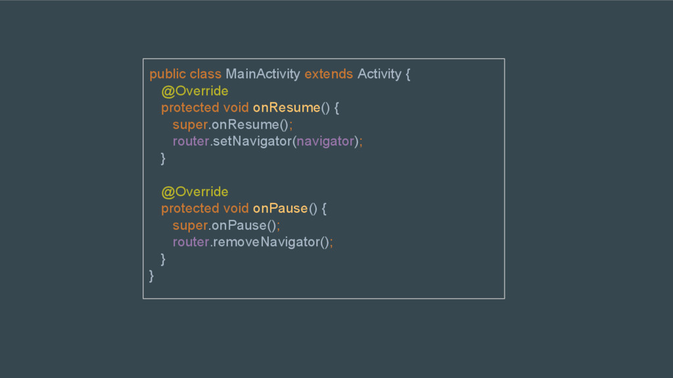
Task: Click 'protected void' before onPause
Action: point(205,208)
